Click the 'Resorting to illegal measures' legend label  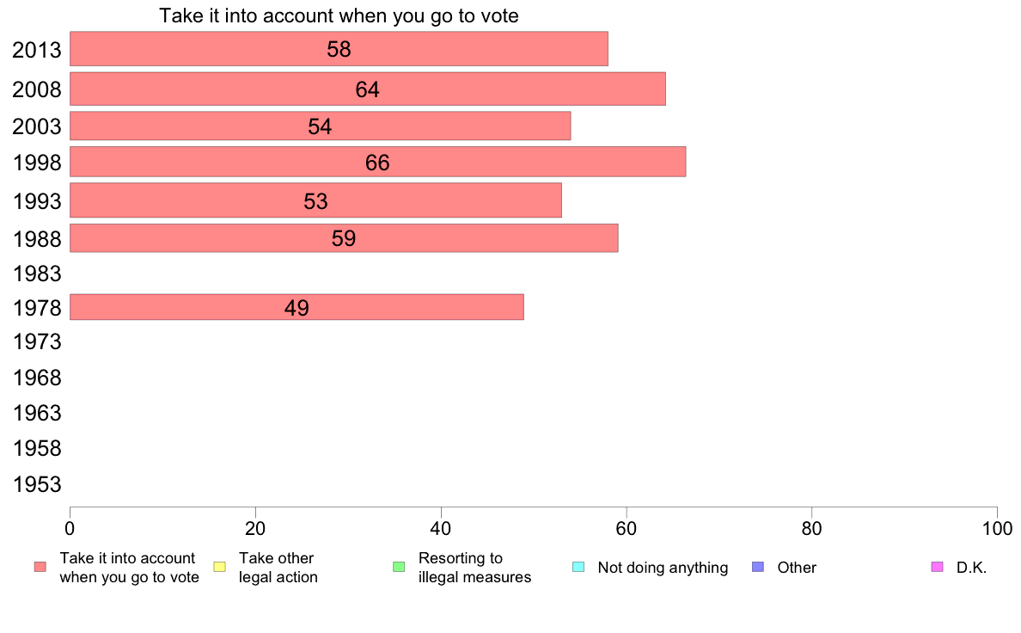tap(474, 568)
